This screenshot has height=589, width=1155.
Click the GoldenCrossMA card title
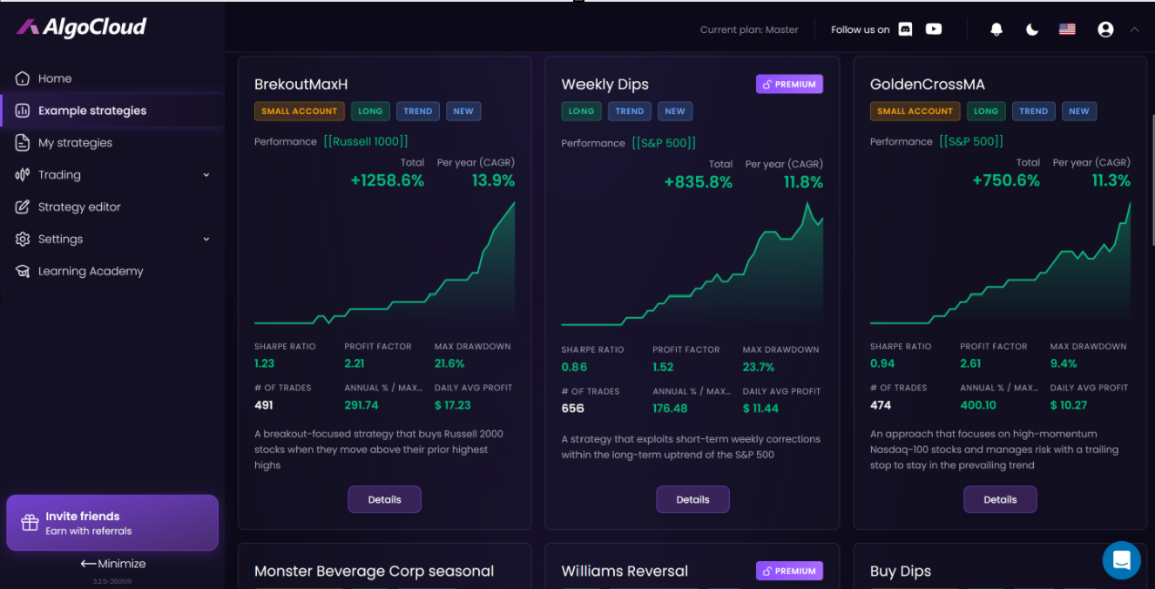coord(928,85)
